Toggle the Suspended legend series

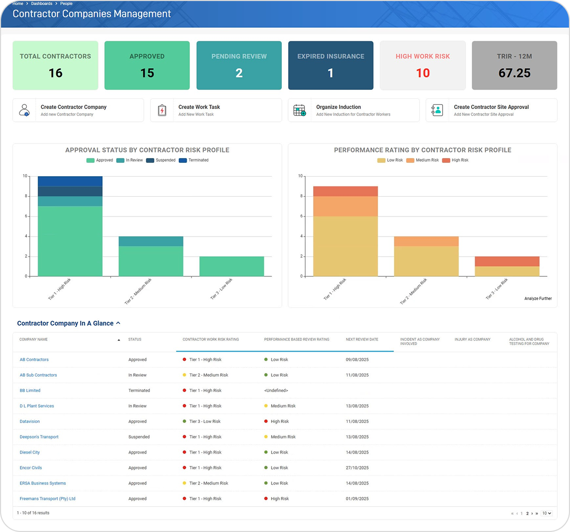coord(161,160)
